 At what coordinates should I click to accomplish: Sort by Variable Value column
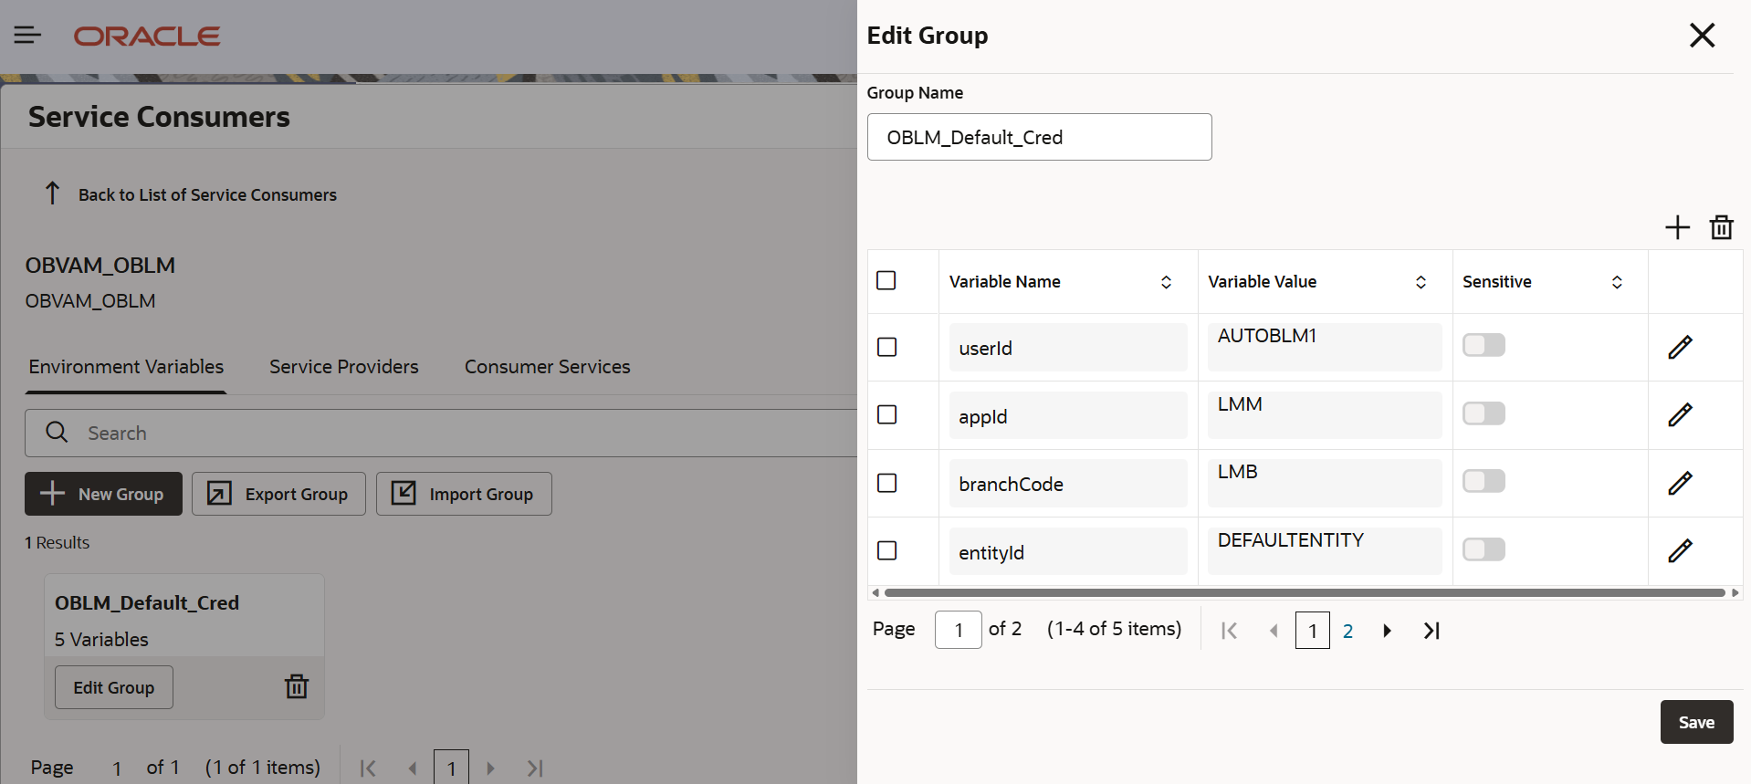[1421, 282]
